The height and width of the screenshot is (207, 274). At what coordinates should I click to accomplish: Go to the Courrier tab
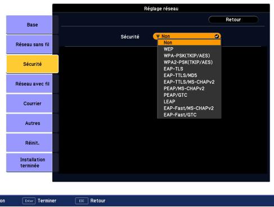click(x=29, y=103)
